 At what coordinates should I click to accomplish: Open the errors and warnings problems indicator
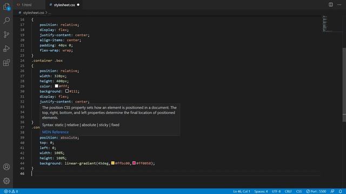[11, 191]
